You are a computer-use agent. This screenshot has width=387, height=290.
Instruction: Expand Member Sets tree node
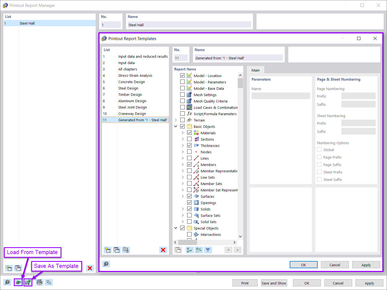click(183, 184)
